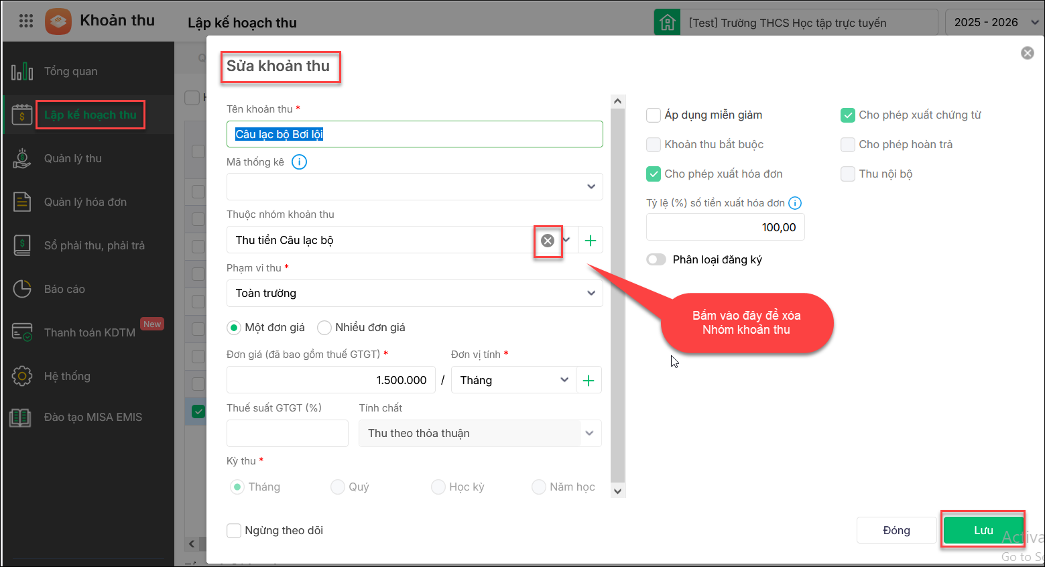This screenshot has height=567, width=1045.
Task: Show info tooltip for Mã thống kê
Action: point(299,162)
